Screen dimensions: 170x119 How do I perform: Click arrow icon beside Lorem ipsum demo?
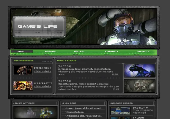[x=64, y=108]
